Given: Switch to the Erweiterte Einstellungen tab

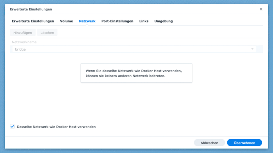Looking at the screenshot, I should pos(33,21).
